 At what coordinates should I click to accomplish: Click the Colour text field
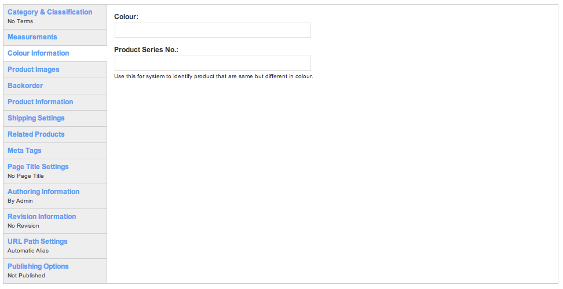tap(213, 30)
